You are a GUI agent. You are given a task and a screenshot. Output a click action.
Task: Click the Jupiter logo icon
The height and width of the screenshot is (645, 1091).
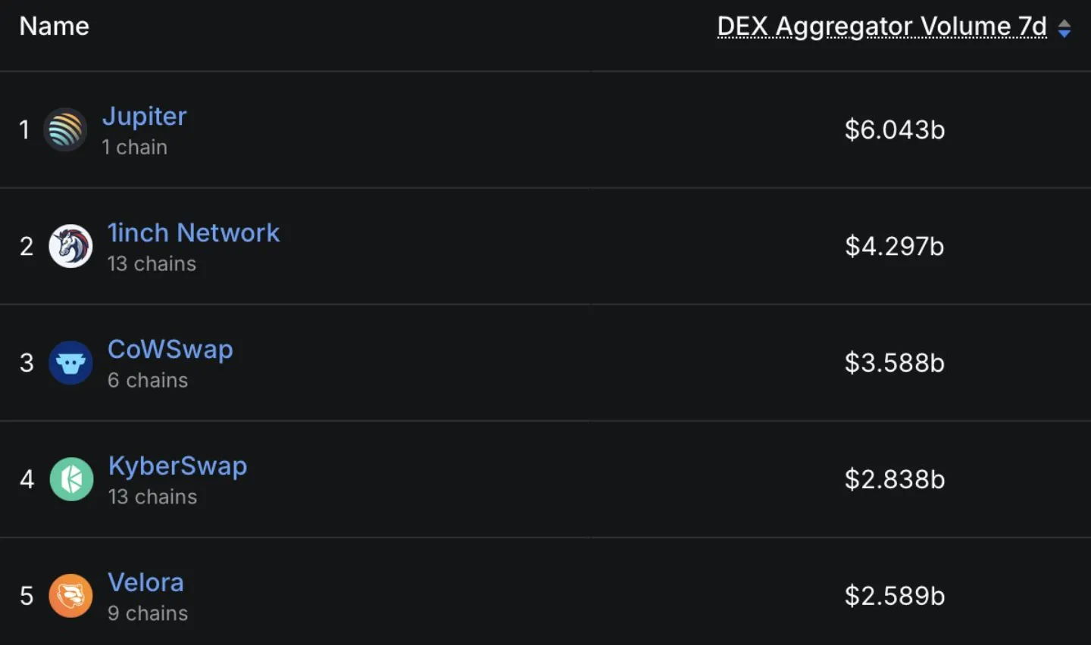[x=65, y=129]
